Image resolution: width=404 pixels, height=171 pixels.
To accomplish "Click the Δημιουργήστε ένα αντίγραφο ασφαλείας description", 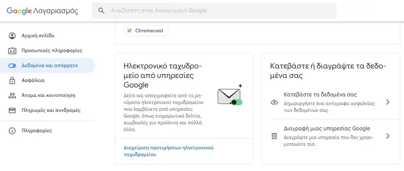I will (329, 107).
